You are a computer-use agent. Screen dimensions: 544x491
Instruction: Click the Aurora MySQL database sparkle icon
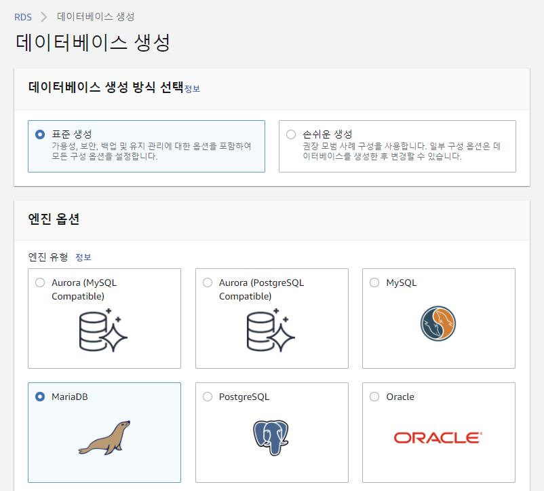coord(103,330)
